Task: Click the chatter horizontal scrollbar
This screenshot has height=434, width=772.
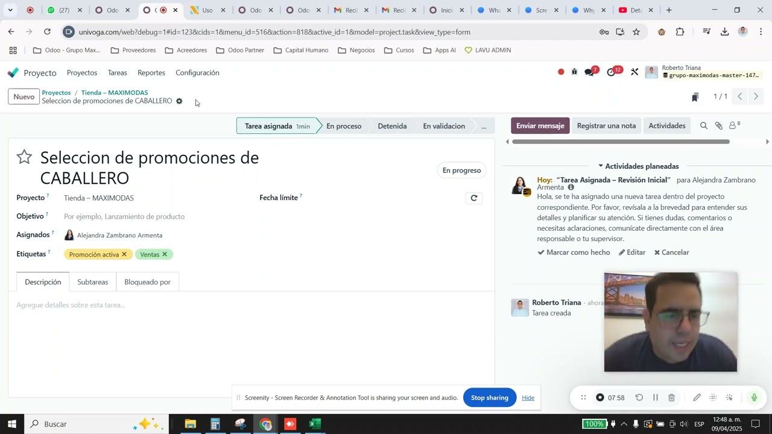Action: 621,142
